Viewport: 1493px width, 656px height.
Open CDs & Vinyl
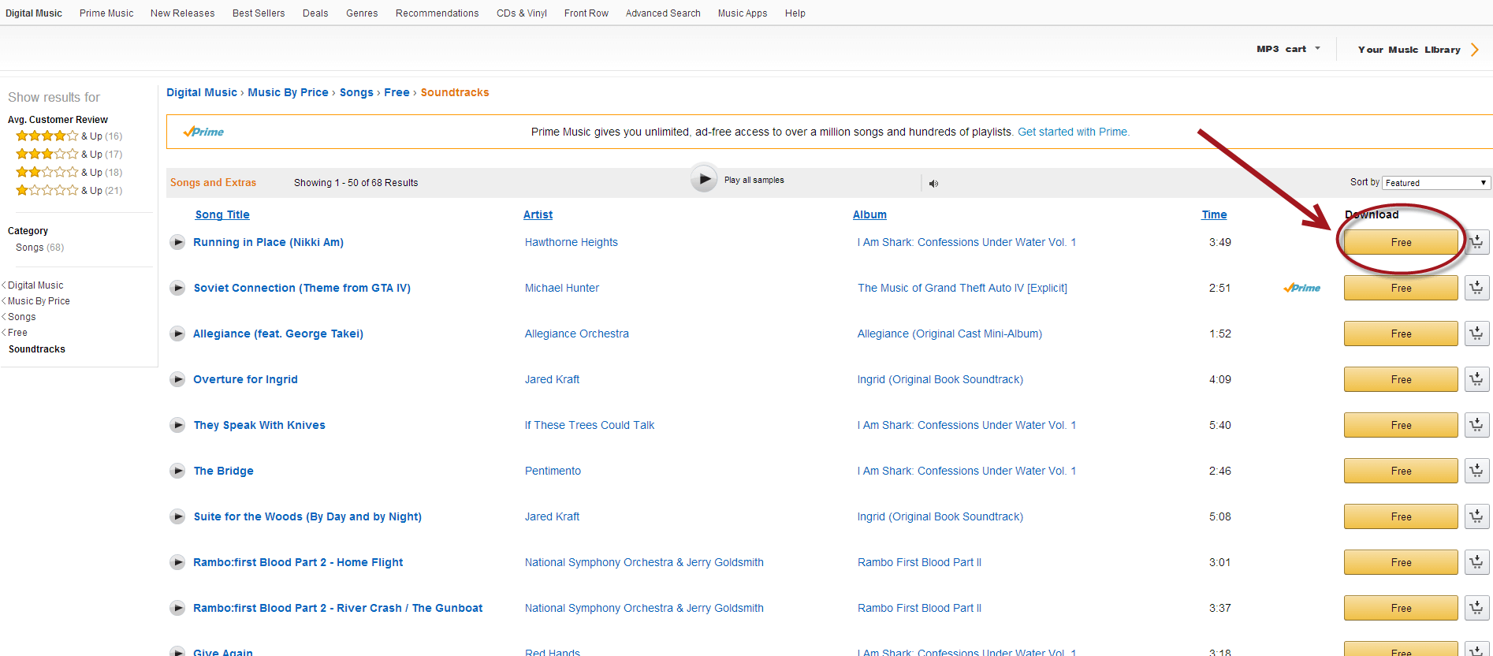pos(521,13)
